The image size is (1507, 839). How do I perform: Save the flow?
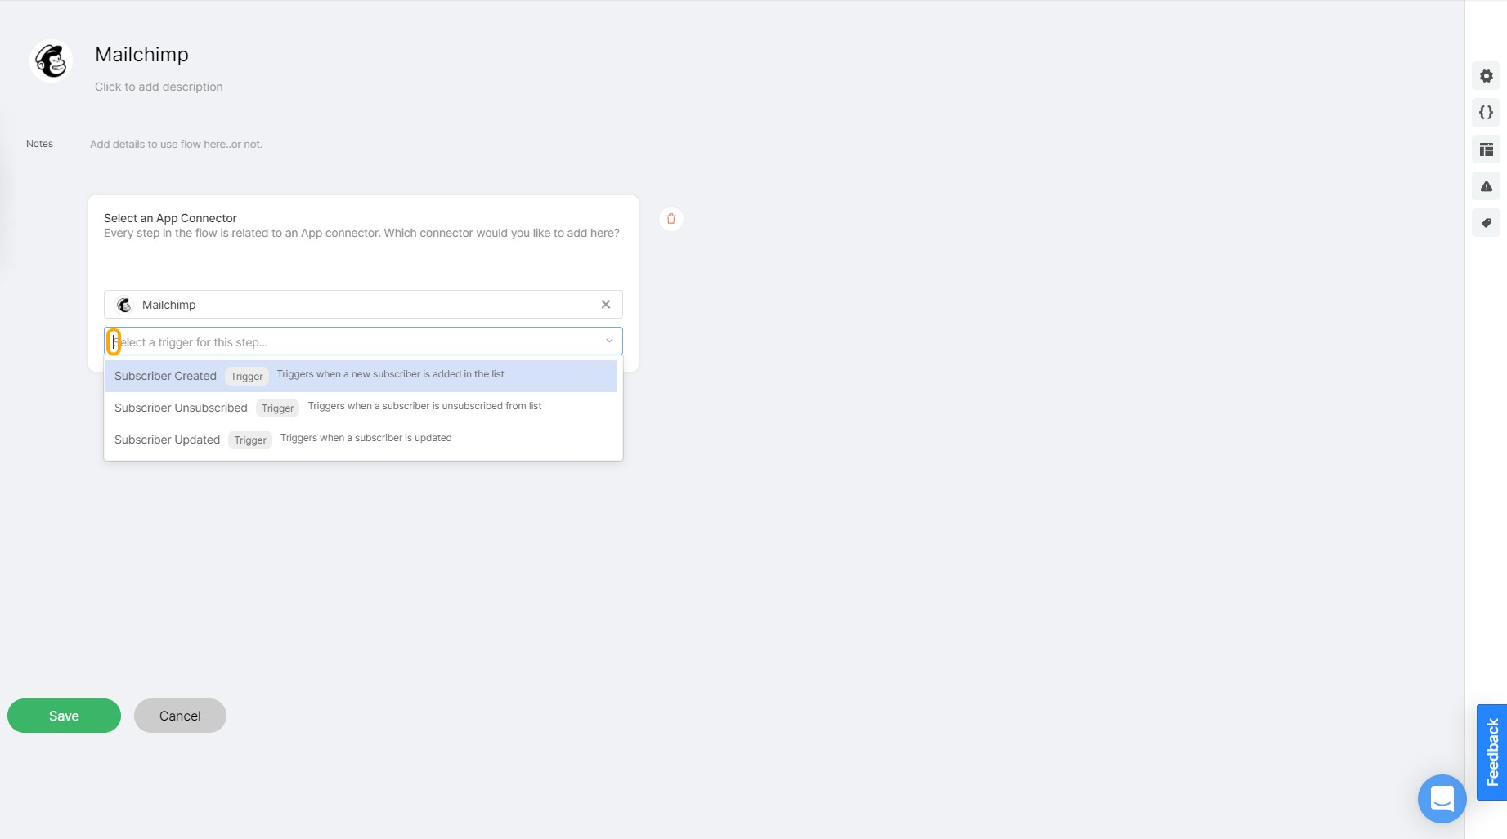coord(64,716)
